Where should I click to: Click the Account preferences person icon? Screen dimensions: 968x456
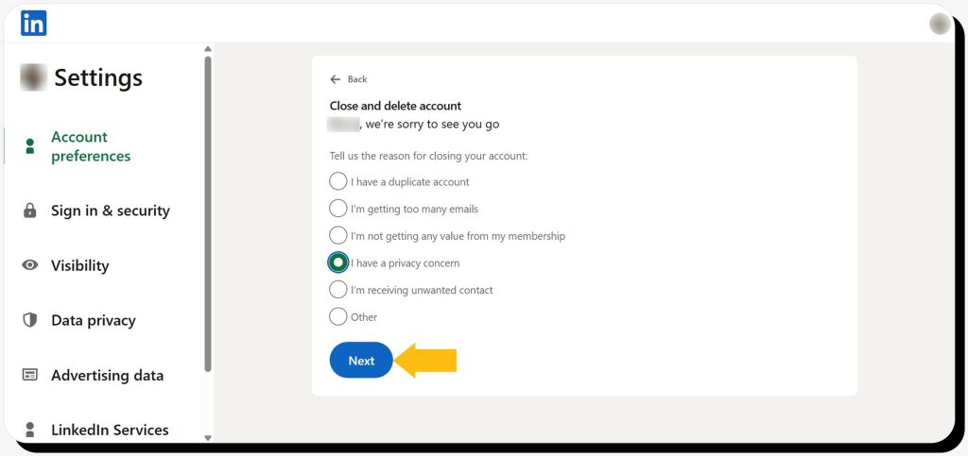pos(30,146)
